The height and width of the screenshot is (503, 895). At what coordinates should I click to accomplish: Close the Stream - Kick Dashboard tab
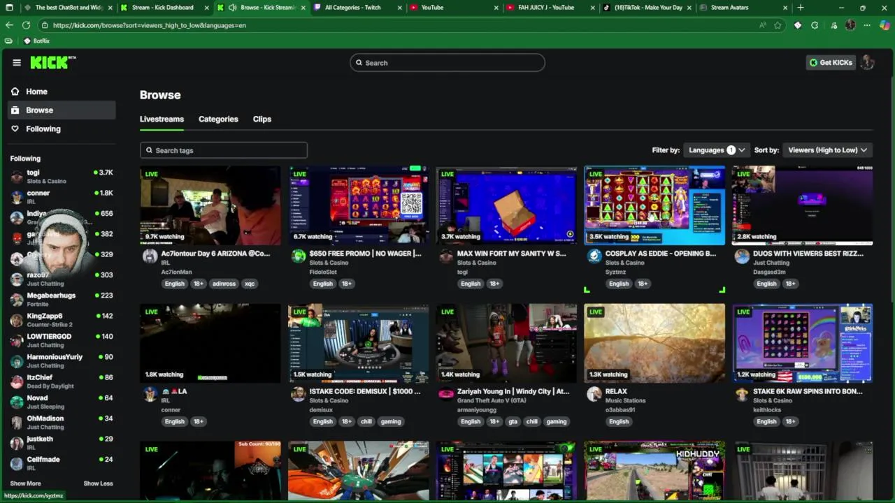pyautogui.click(x=208, y=8)
